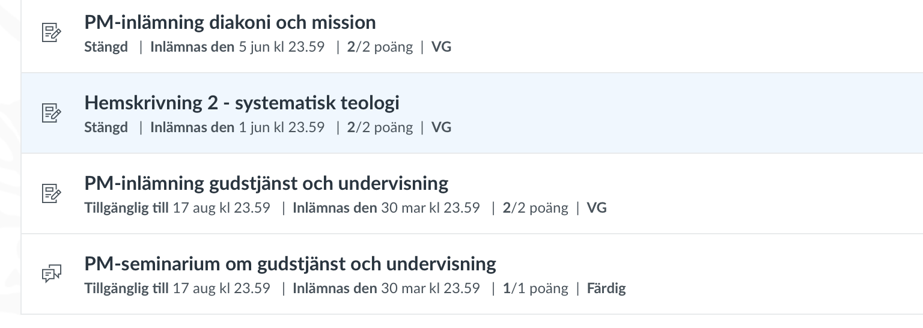The width and height of the screenshot is (923, 328).
Task: Click discussion icon beside PM-seminarium om gudstjänst
Action: tap(51, 274)
